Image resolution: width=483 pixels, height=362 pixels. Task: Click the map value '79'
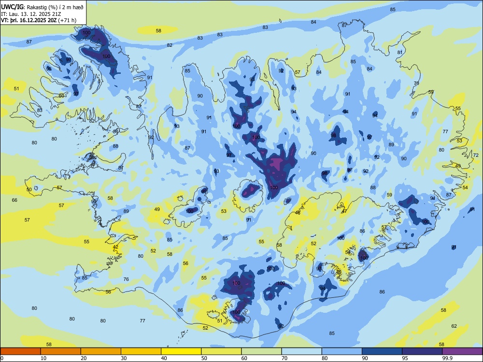click(x=416, y=83)
